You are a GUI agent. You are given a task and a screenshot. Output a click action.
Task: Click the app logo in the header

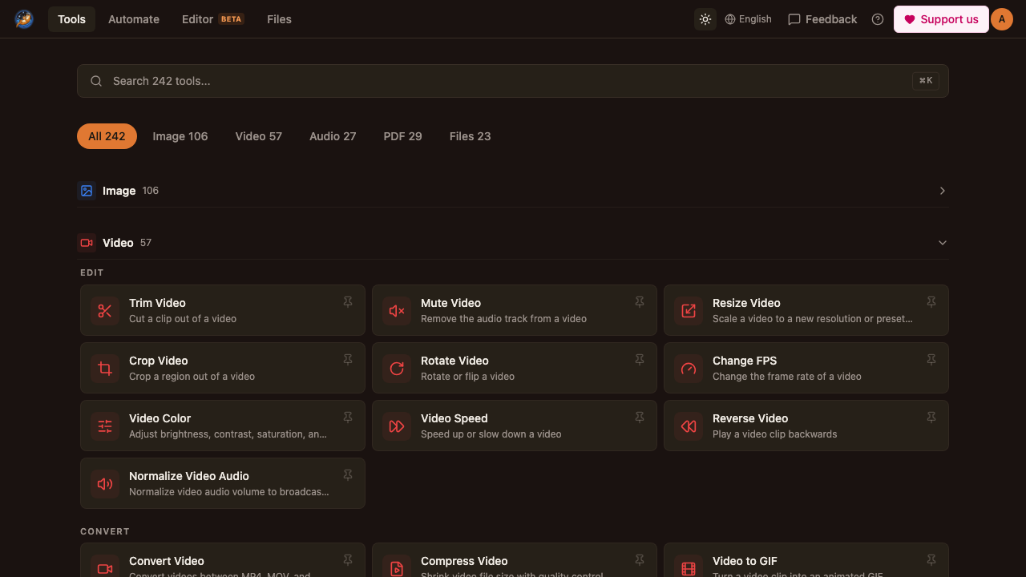click(24, 19)
